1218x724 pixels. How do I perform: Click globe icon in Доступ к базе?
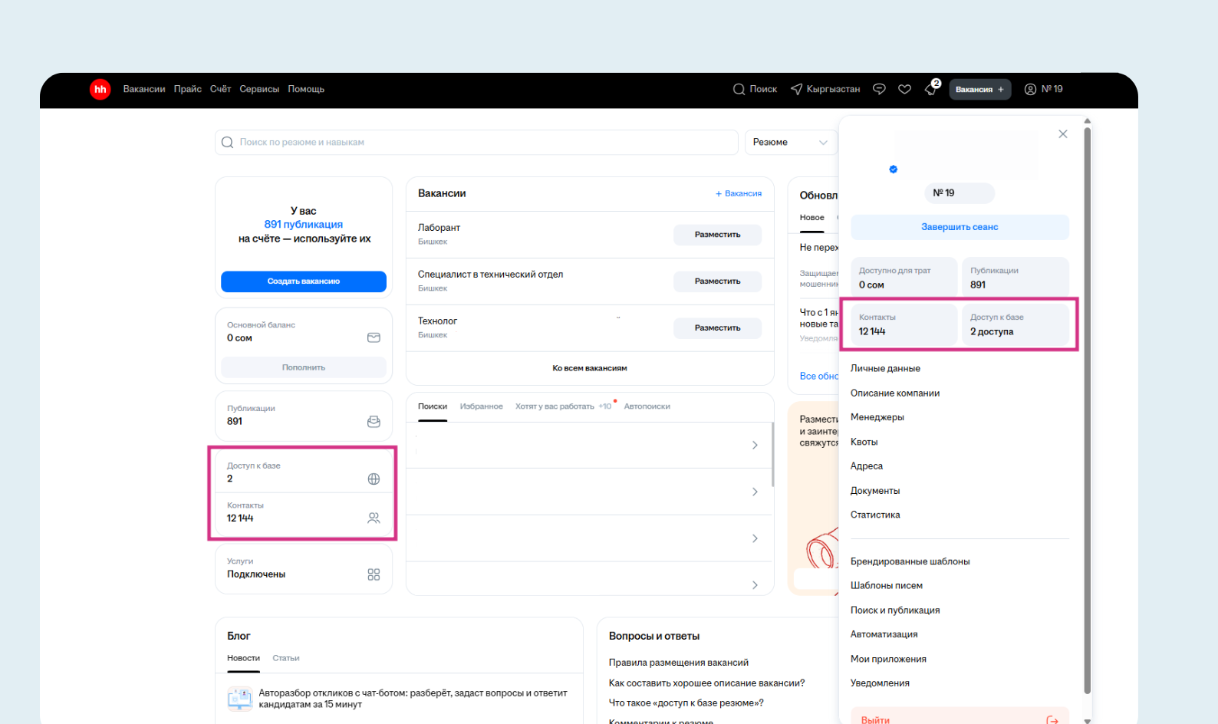coord(374,479)
